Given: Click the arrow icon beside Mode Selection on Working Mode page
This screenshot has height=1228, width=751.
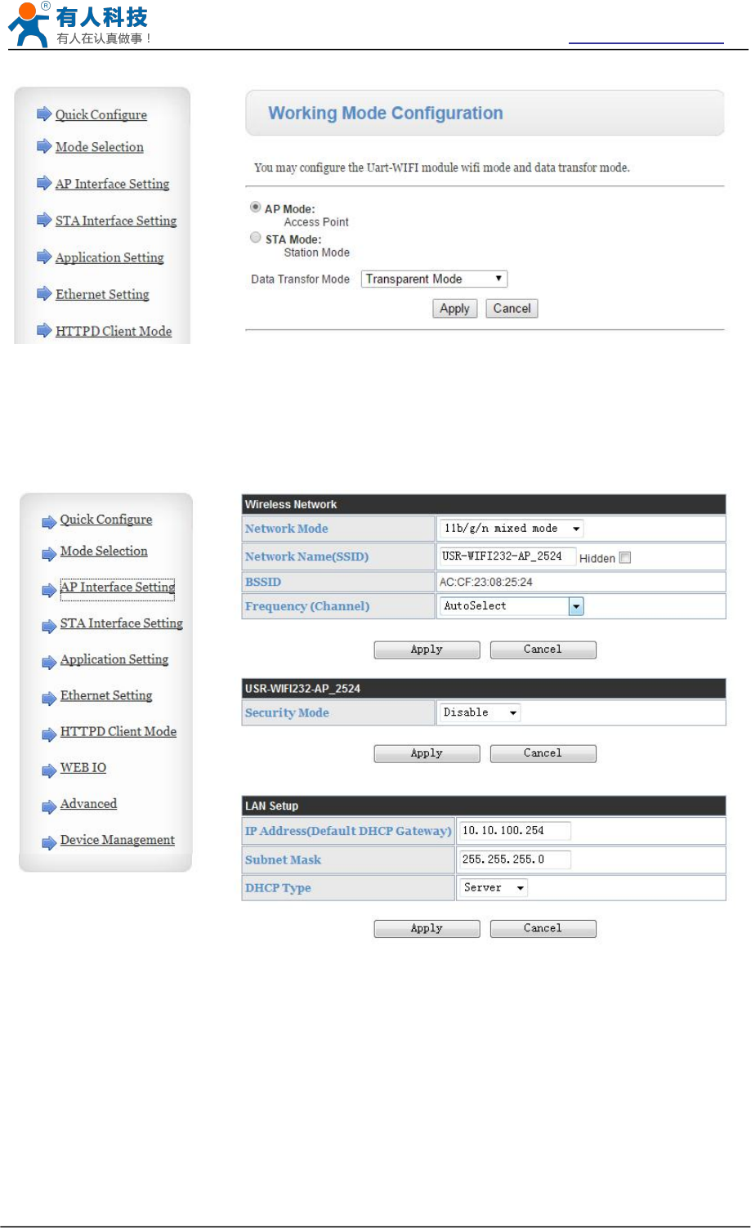Looking at the screenshot, I should point(44,146).
